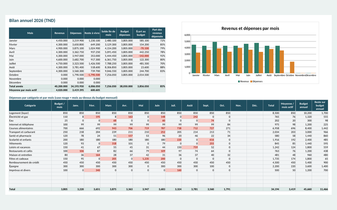Screen dimensions: 337x210
Task: Select the "Total année" row label
Action: 30,87
